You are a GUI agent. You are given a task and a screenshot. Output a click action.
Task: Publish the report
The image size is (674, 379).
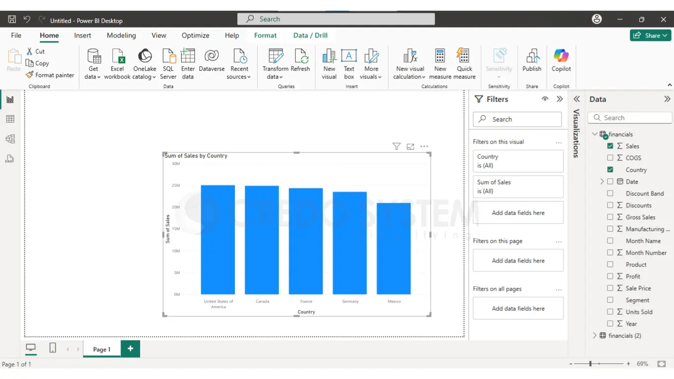(532, 61)
